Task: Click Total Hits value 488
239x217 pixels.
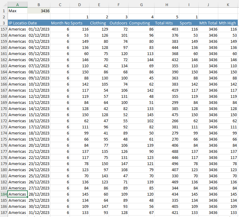Action: click(x=167, y=151)
